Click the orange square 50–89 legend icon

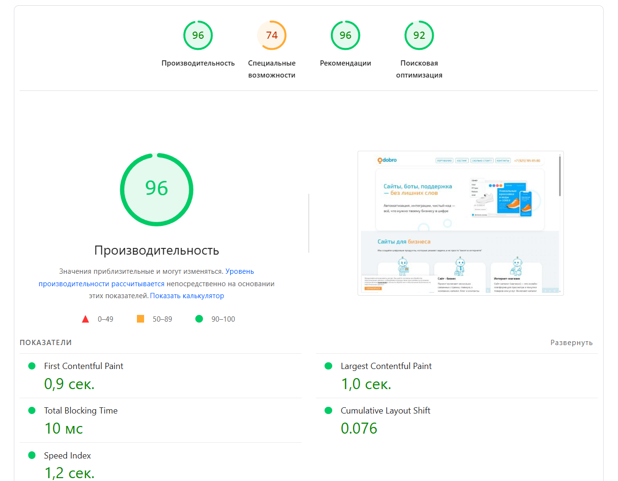[140, 319]
